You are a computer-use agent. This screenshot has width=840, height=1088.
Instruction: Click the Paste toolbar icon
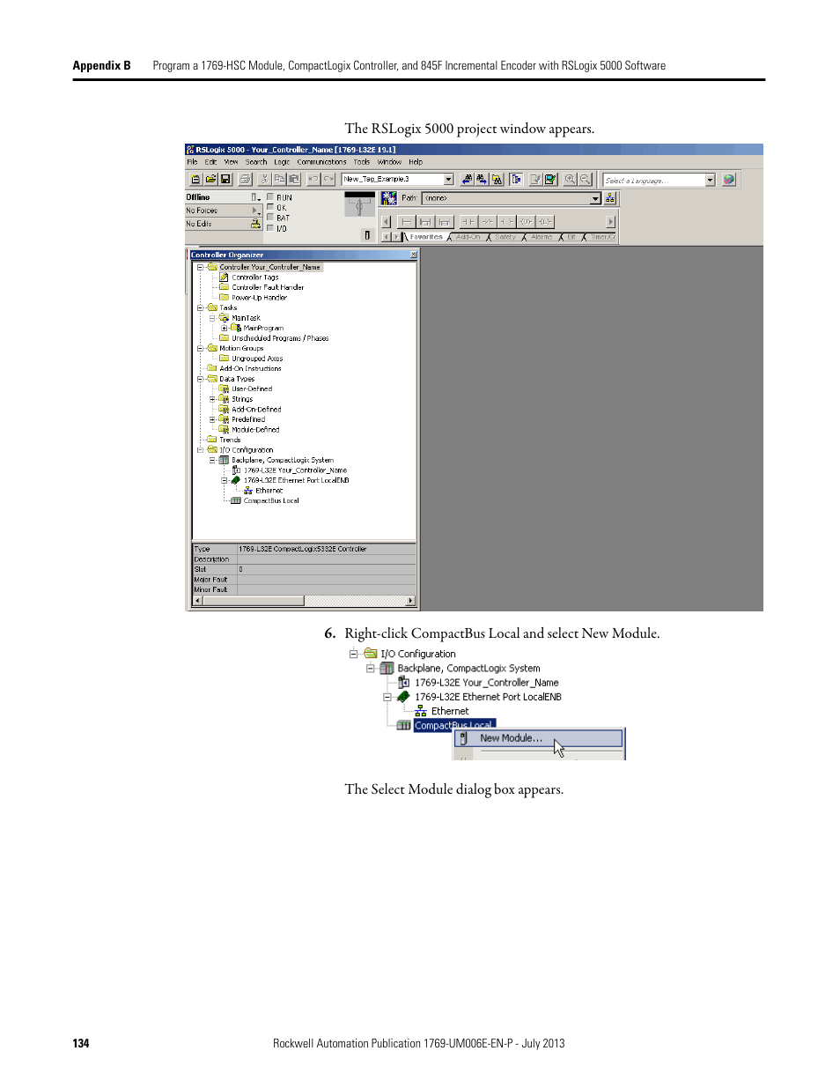294,179
